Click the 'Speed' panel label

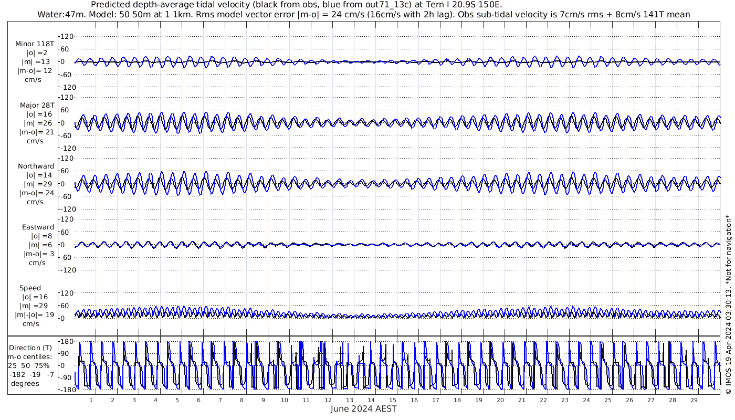(x=30, y=288)
